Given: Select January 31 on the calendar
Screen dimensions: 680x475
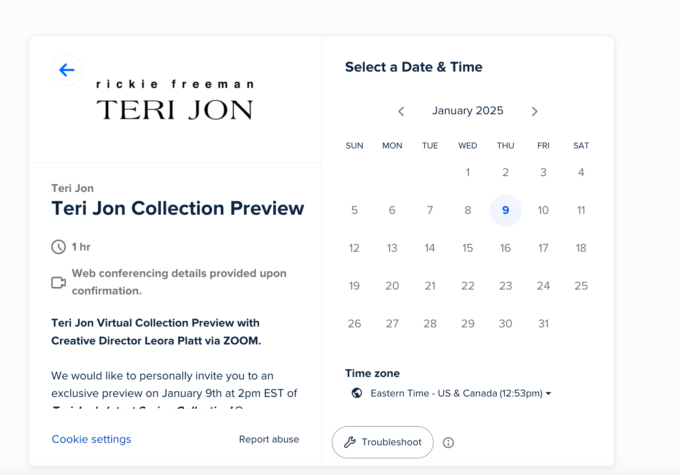Looking at the screenshot, I should pyautogui.click(x=543, y=324).
